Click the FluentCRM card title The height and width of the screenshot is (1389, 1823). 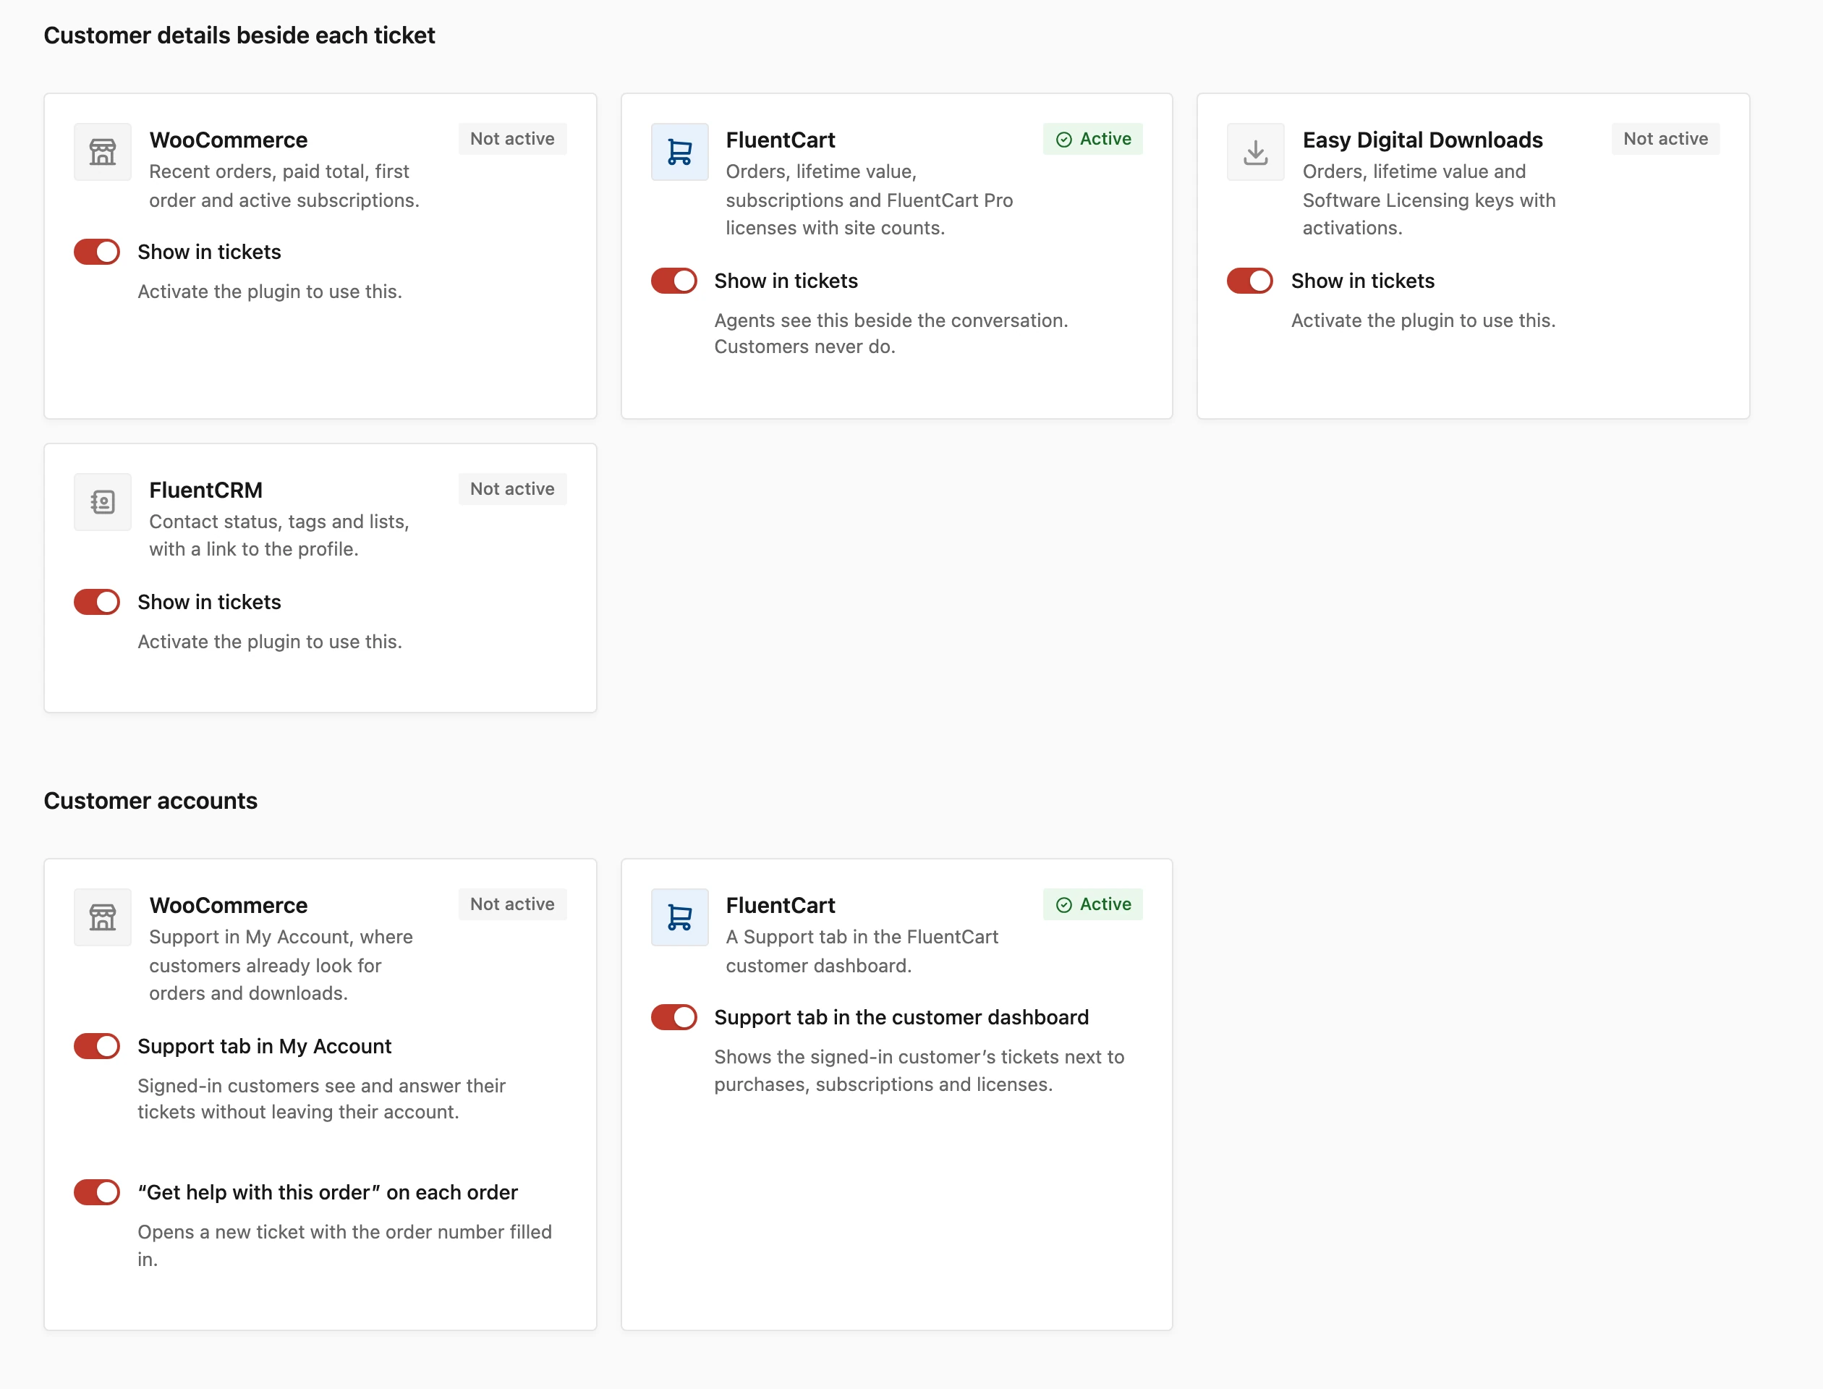pyautogui.click(x=206, y=490)
